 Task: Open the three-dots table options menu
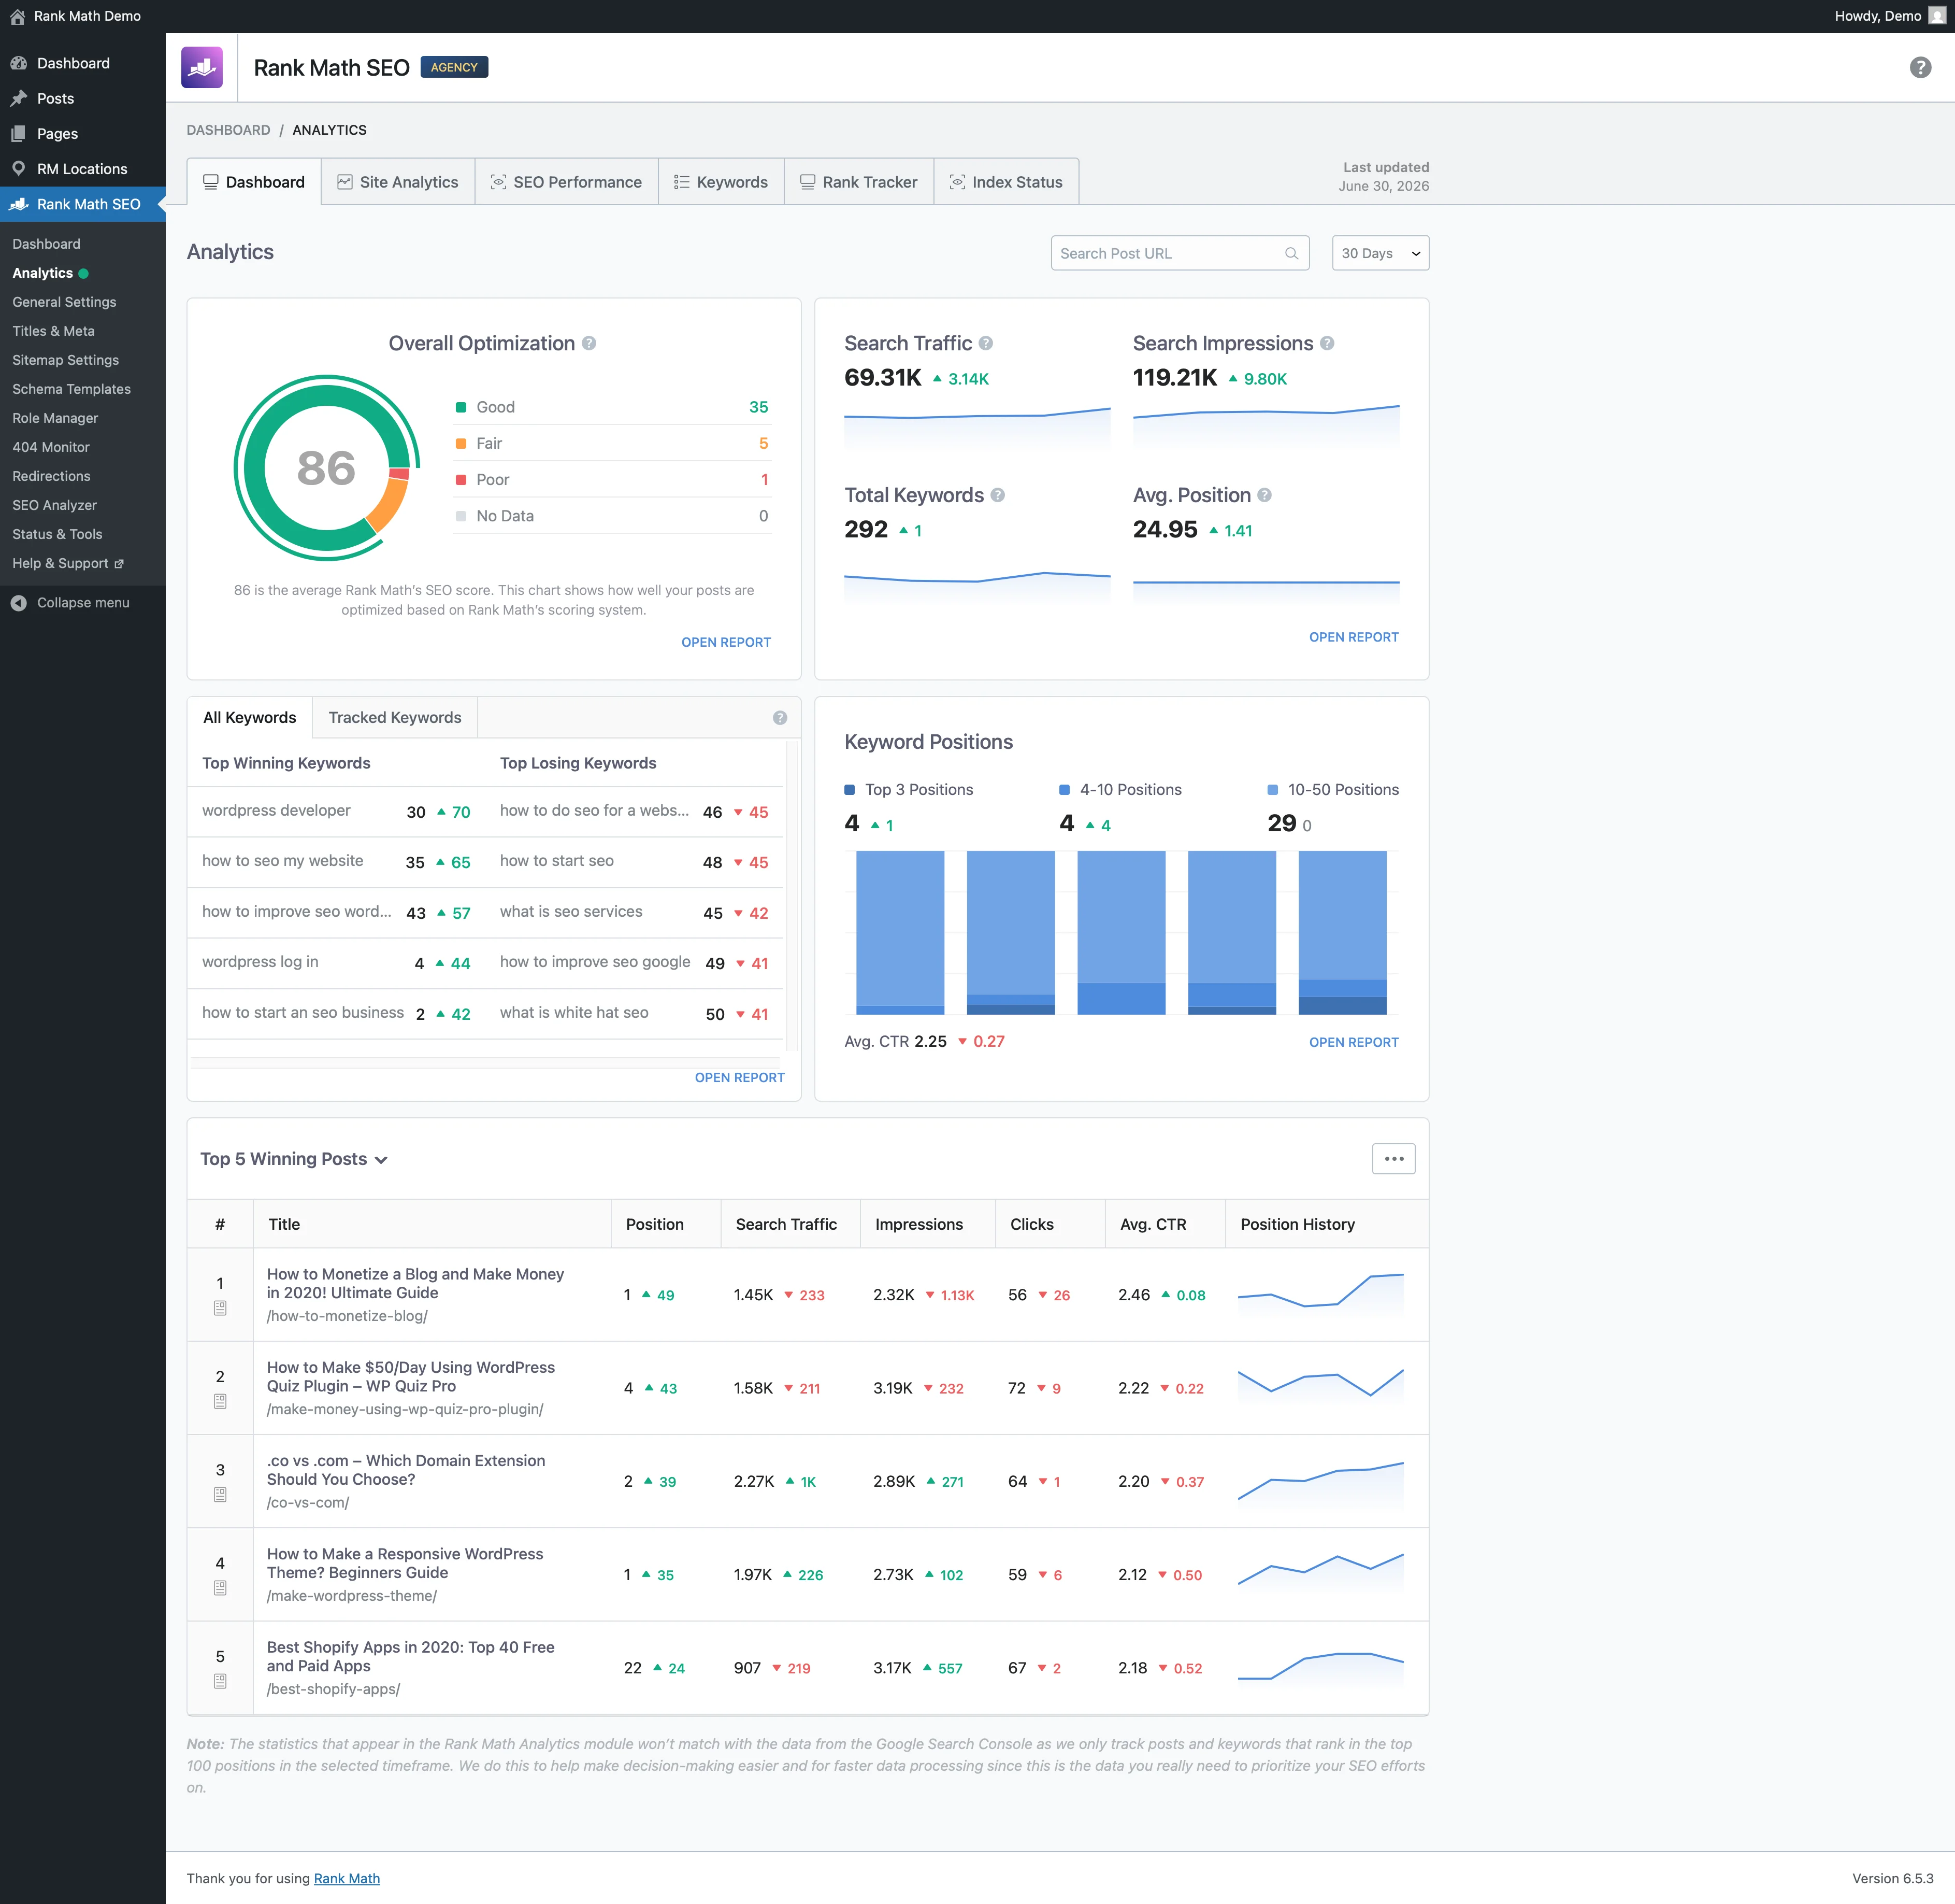1393,1159
